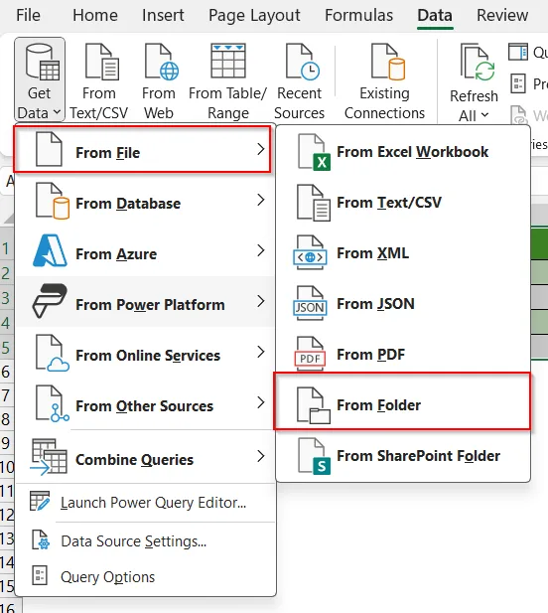Click the Azure logo icon

[50, 250]
